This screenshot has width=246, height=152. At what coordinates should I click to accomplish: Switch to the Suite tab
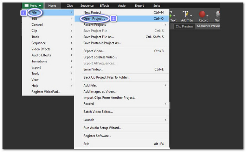click(157, 6)
